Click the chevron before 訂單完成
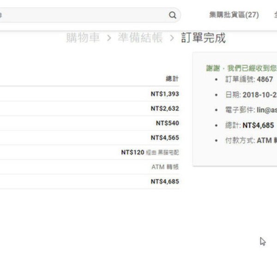 pyautogui.click(x=172, y=38)
